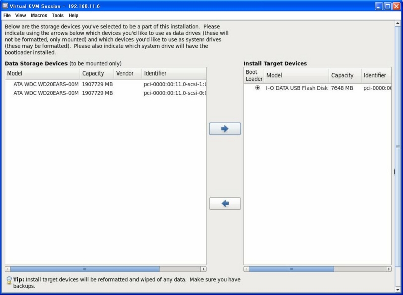Select the WD20EARS row with identifier scsi-0

point(106,93)
